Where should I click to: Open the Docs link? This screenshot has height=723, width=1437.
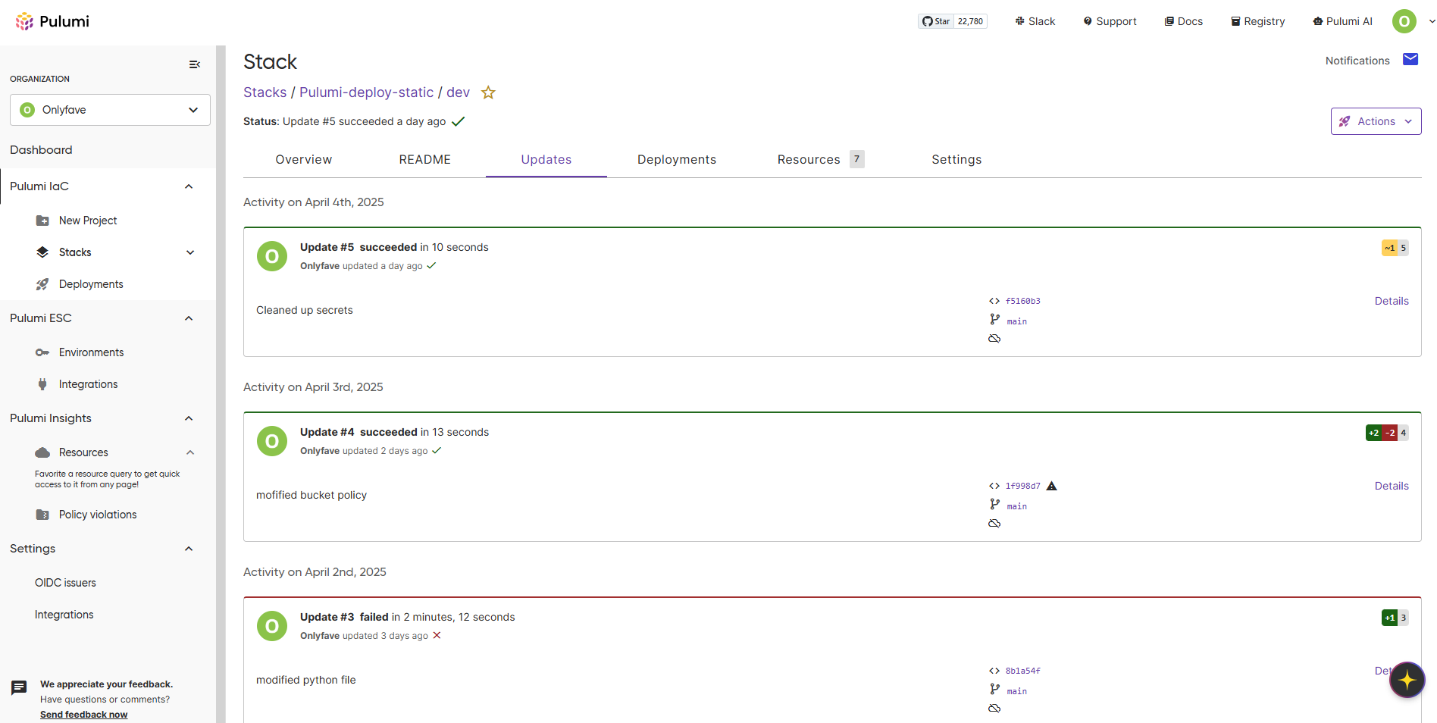[x=1184, y=21]
